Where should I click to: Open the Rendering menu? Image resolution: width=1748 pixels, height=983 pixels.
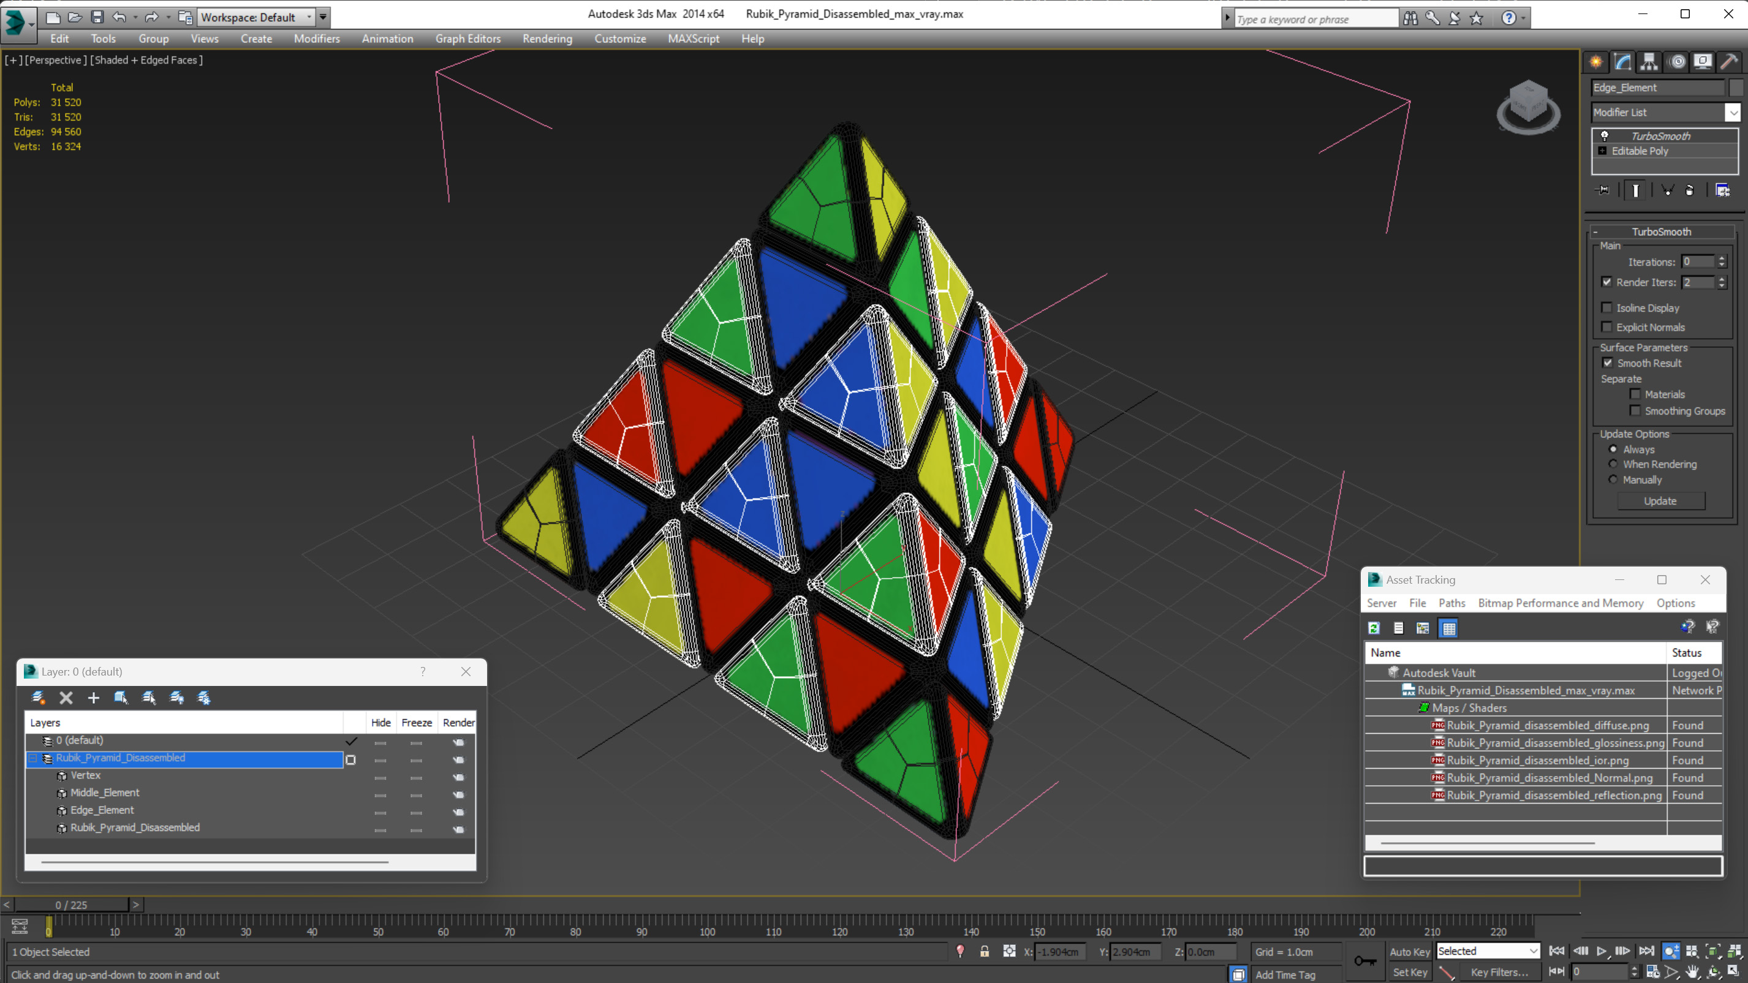click(x=547, y=39)
